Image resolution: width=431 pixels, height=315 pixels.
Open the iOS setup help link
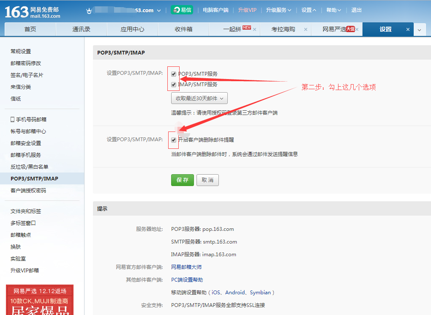(216, 293)
